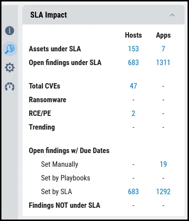Click Open findings w/ Due Dates label
189x221 pixels.
pyautogui.click(x=69, y=151)
